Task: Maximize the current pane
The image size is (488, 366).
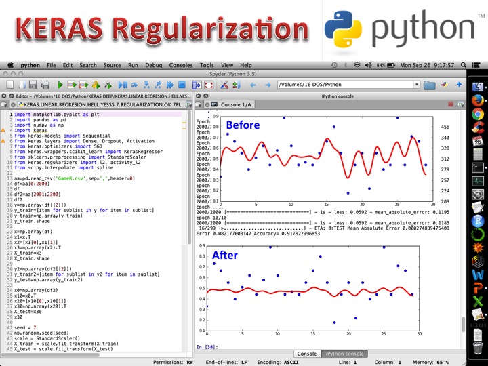Action: [197, 85]
